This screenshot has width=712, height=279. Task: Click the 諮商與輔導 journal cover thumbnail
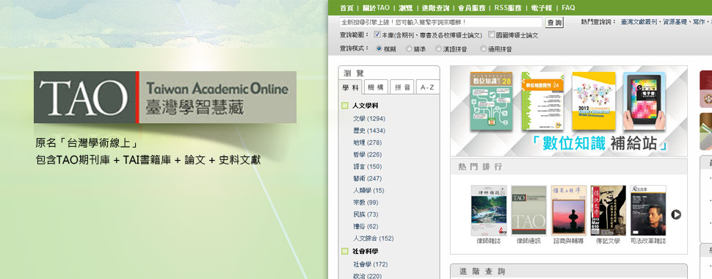coord(569,210)
